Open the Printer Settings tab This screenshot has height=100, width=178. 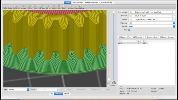(x=107, y=2)
